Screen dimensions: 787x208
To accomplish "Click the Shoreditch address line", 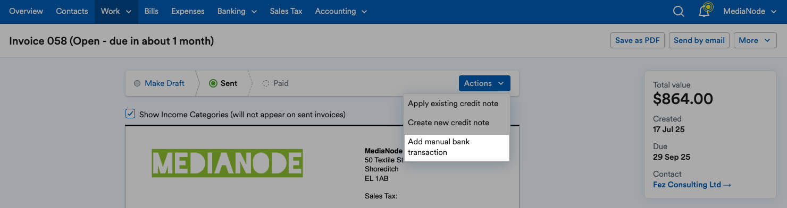I will (381, 169).
